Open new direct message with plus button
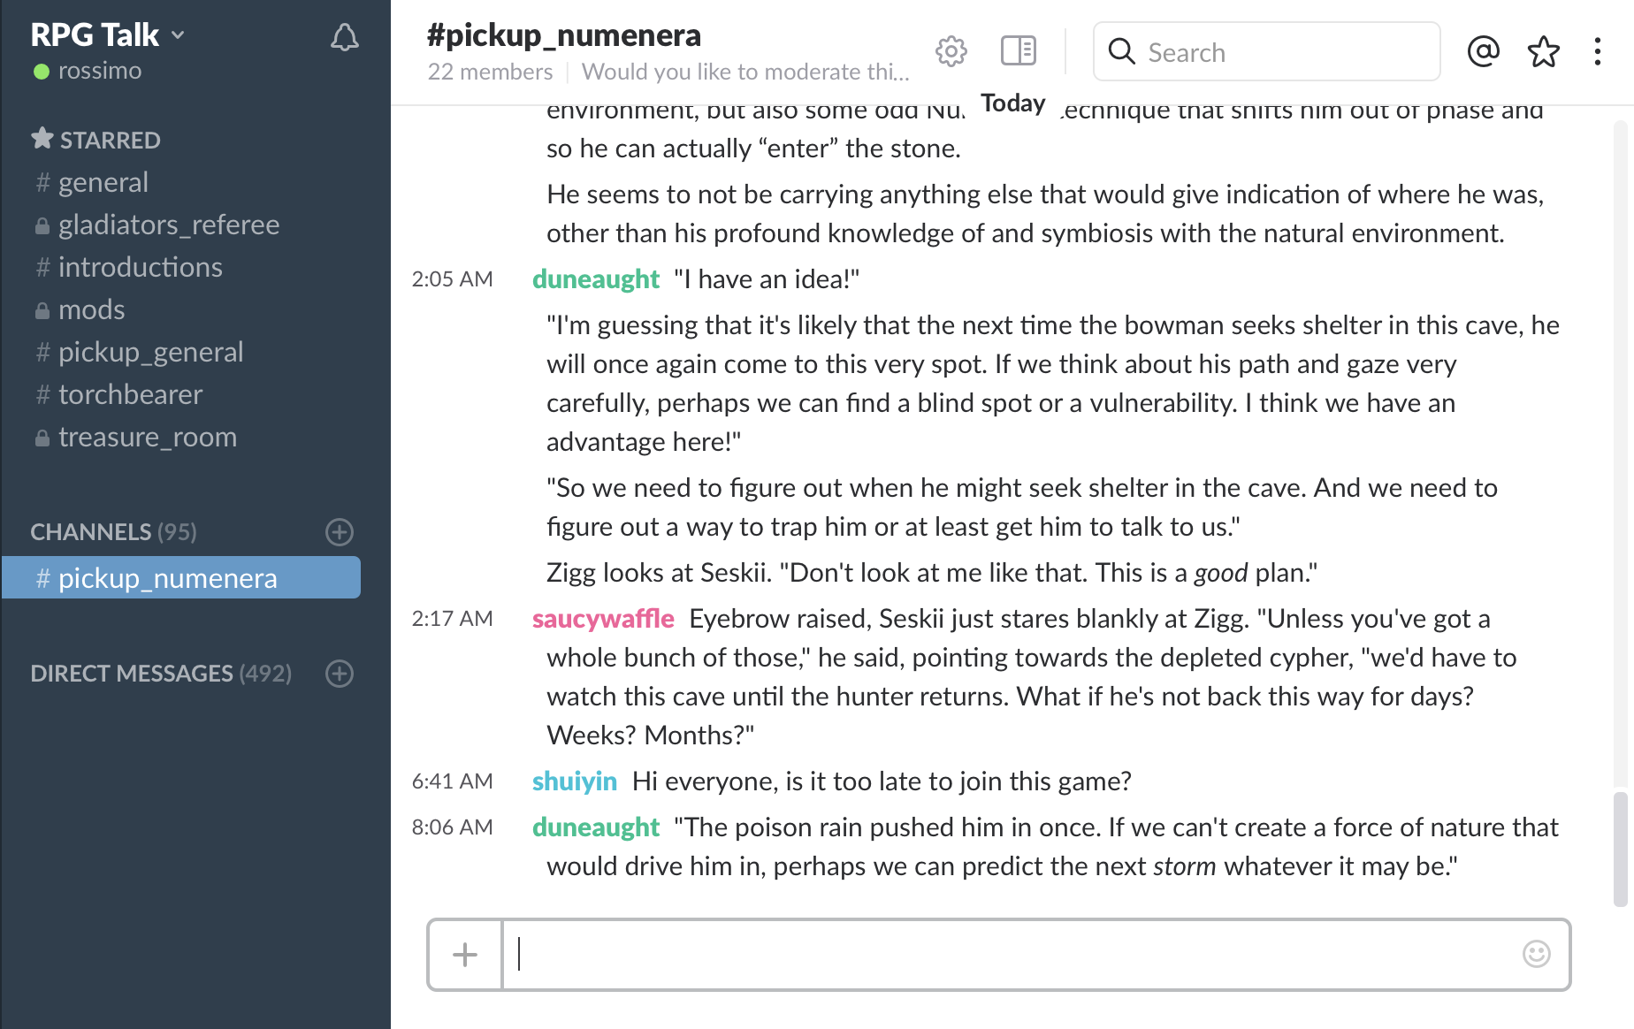The width and height of the screenshot is (1634, 1029). coord(339,674)
